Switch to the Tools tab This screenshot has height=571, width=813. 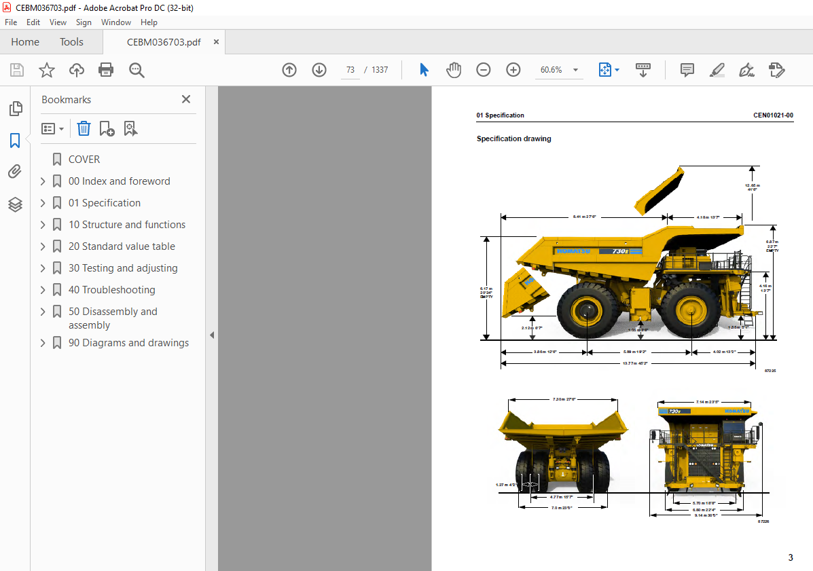click(71, 42)
